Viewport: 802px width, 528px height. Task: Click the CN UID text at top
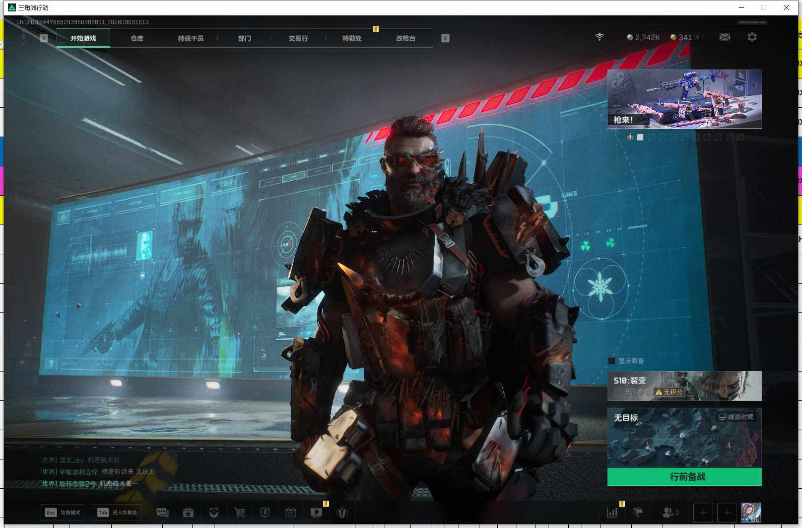pos(82,22)
